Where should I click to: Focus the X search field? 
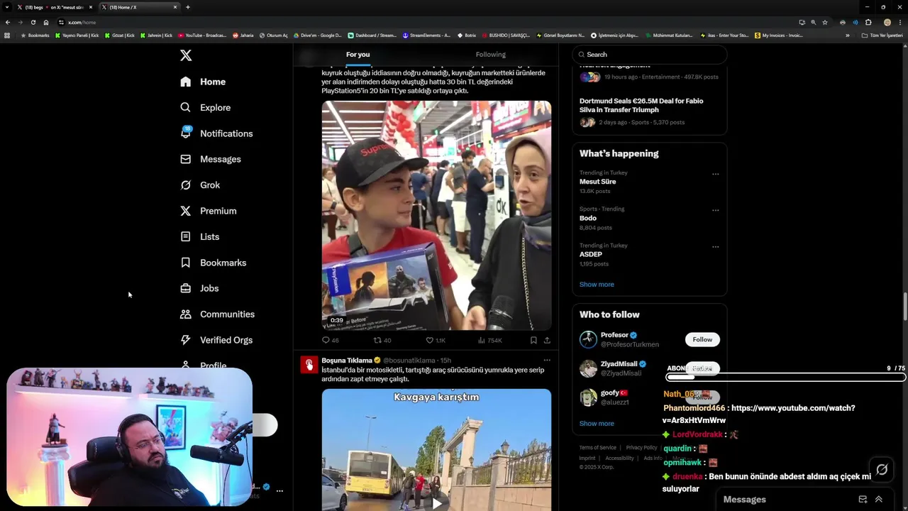click(x=650, y=55)
